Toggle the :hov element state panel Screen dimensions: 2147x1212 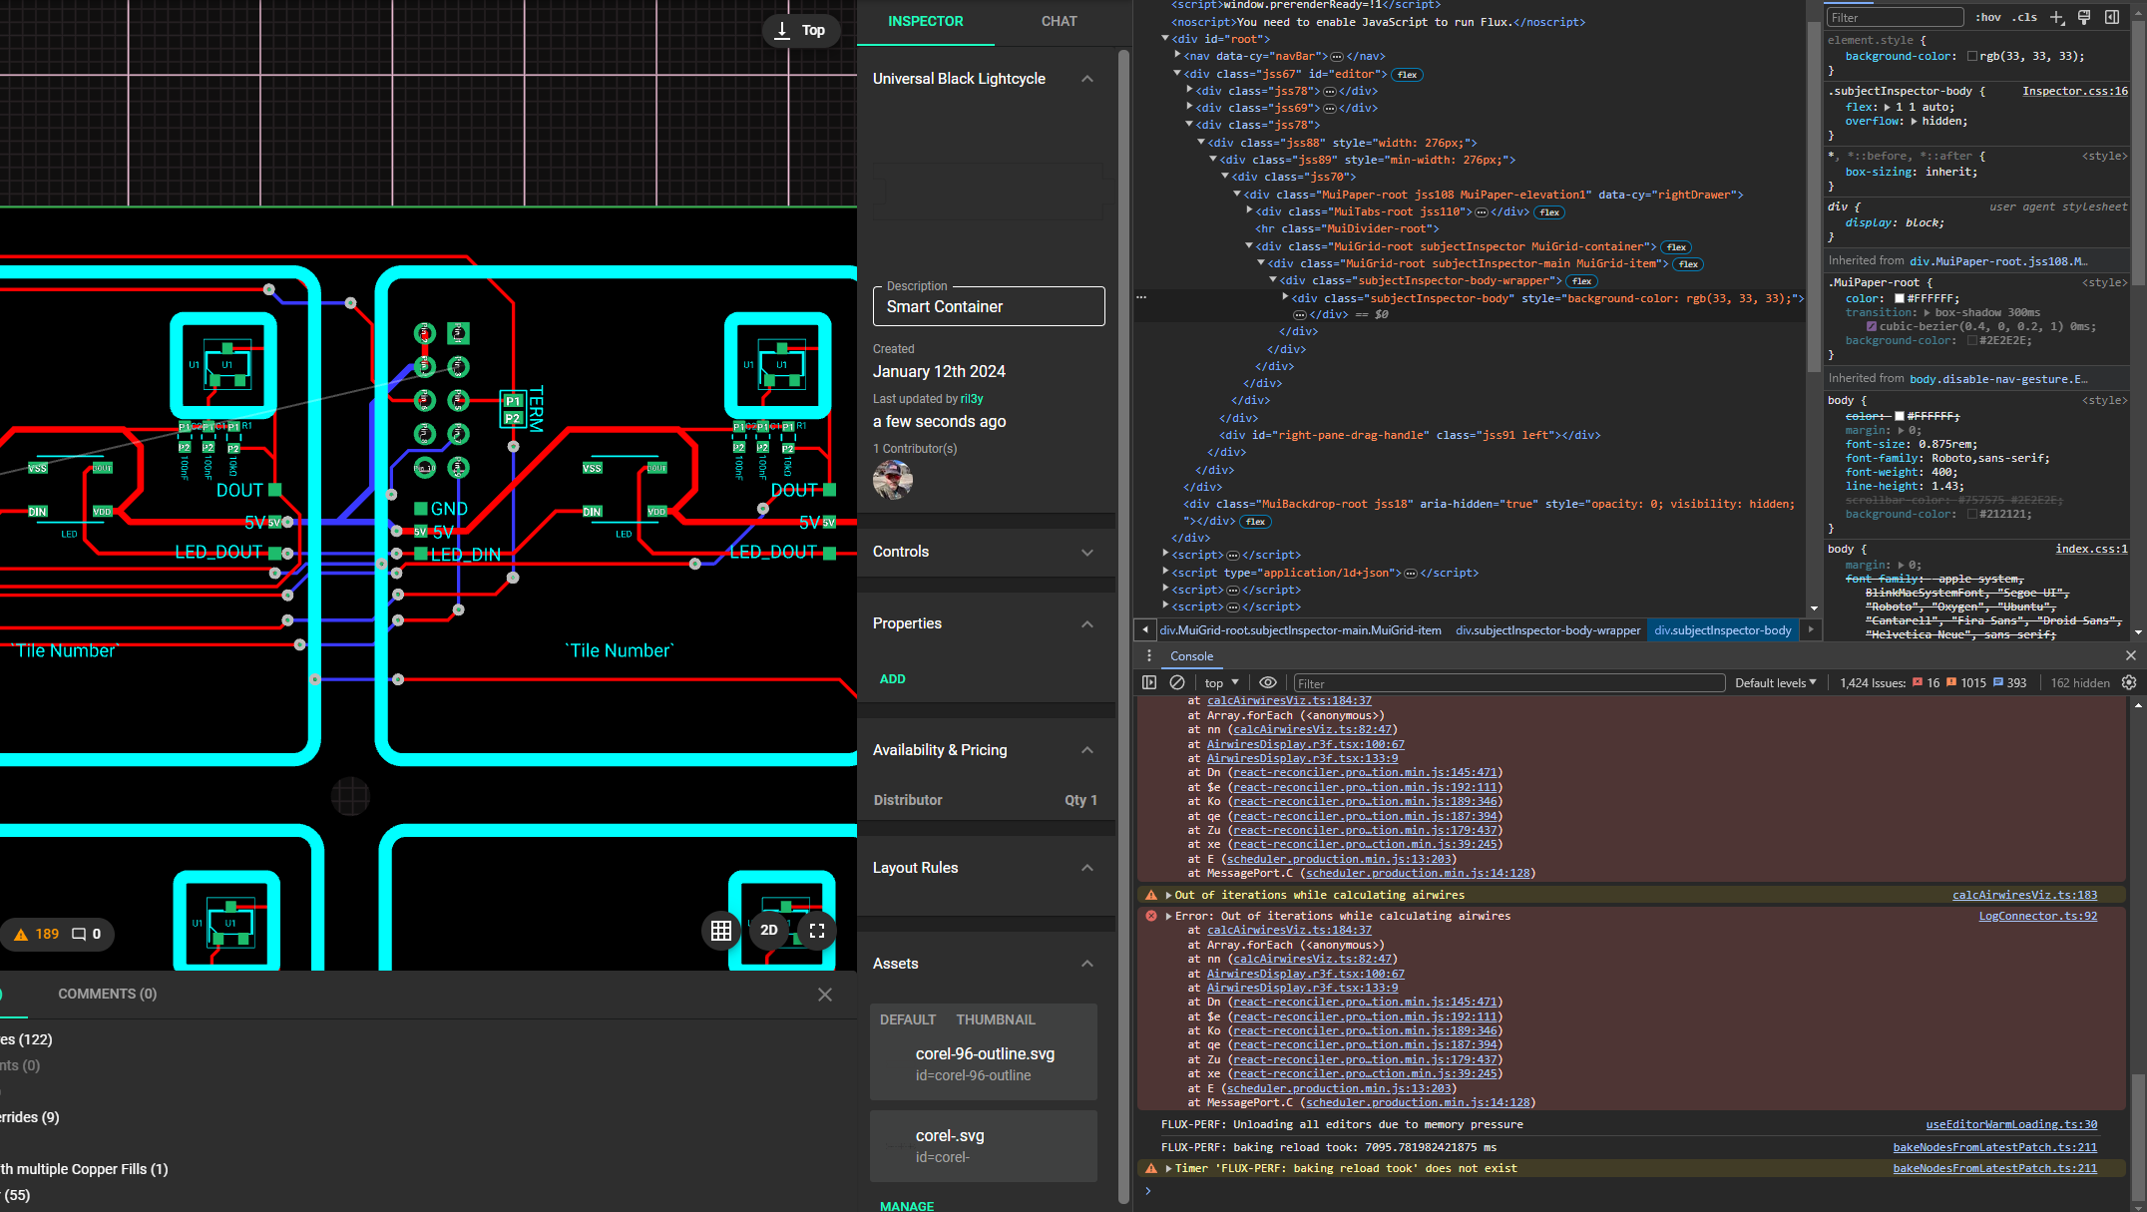click(x=1987, y=17)
